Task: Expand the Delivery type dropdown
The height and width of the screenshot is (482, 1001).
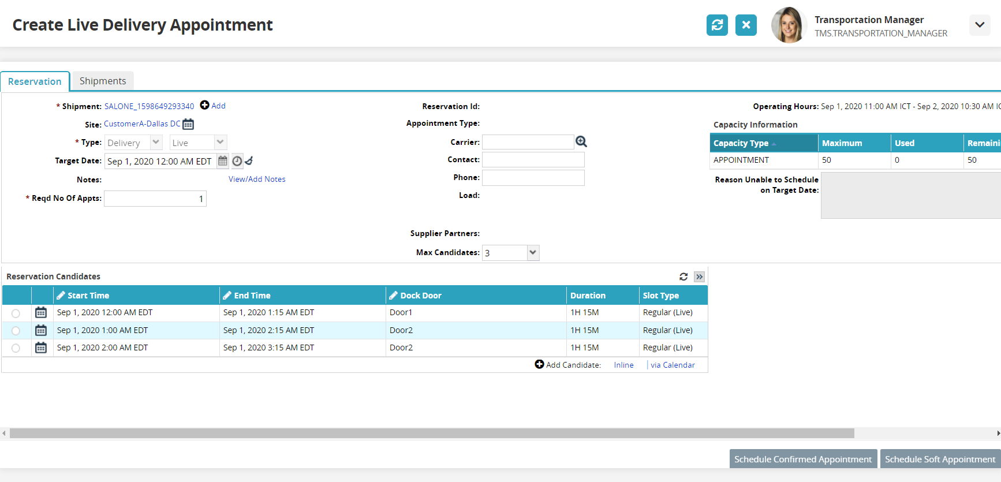Action: pos(156,143)
